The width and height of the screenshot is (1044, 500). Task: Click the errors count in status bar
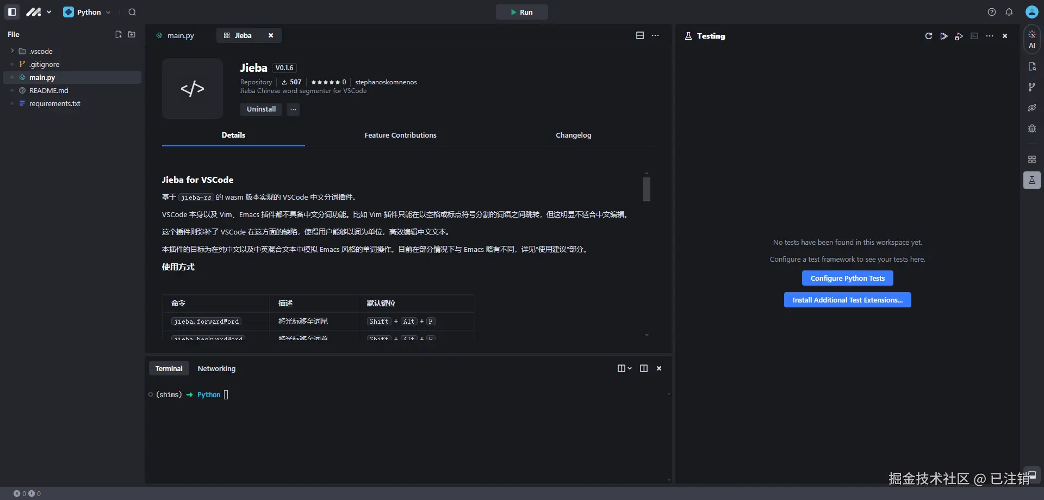tap(20, 493)
